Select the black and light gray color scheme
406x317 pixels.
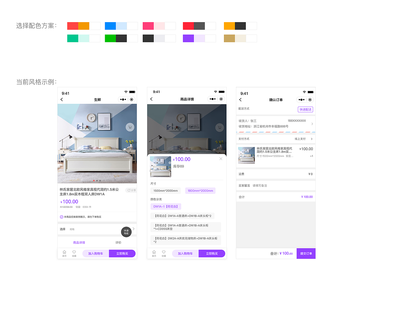tap(159, 38)
